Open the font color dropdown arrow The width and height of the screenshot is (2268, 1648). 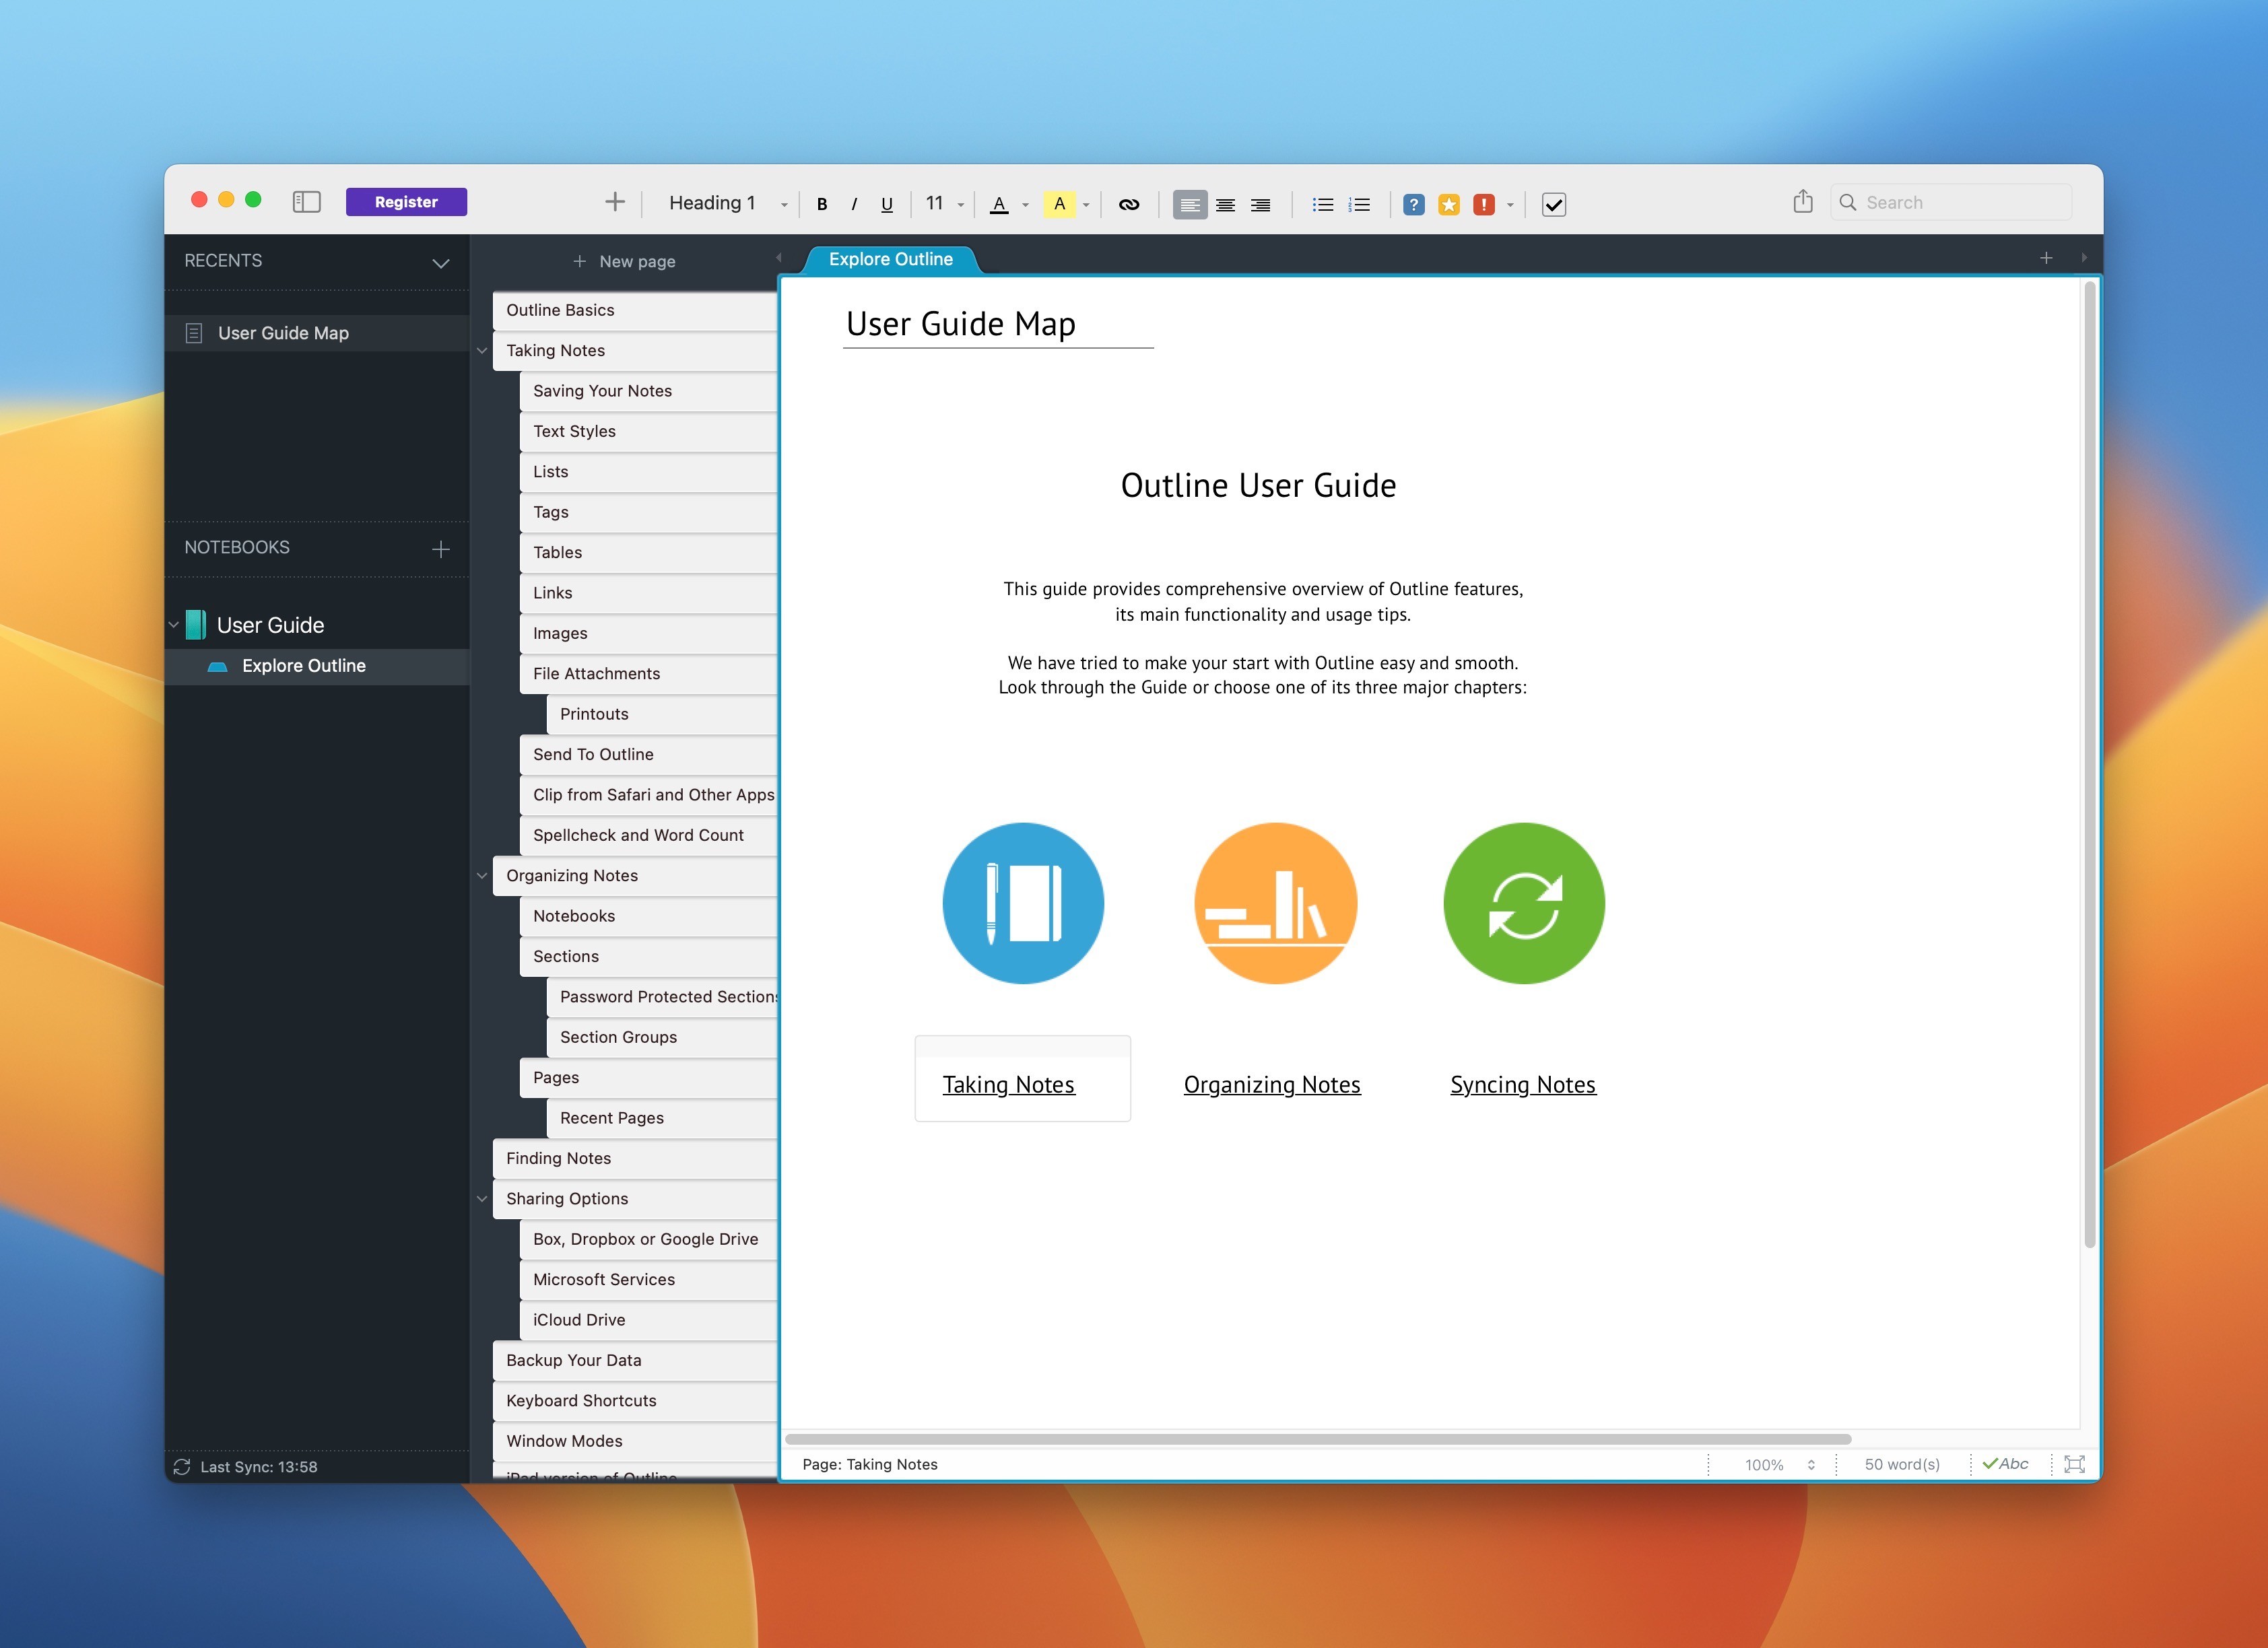[x=1025, y=205]
